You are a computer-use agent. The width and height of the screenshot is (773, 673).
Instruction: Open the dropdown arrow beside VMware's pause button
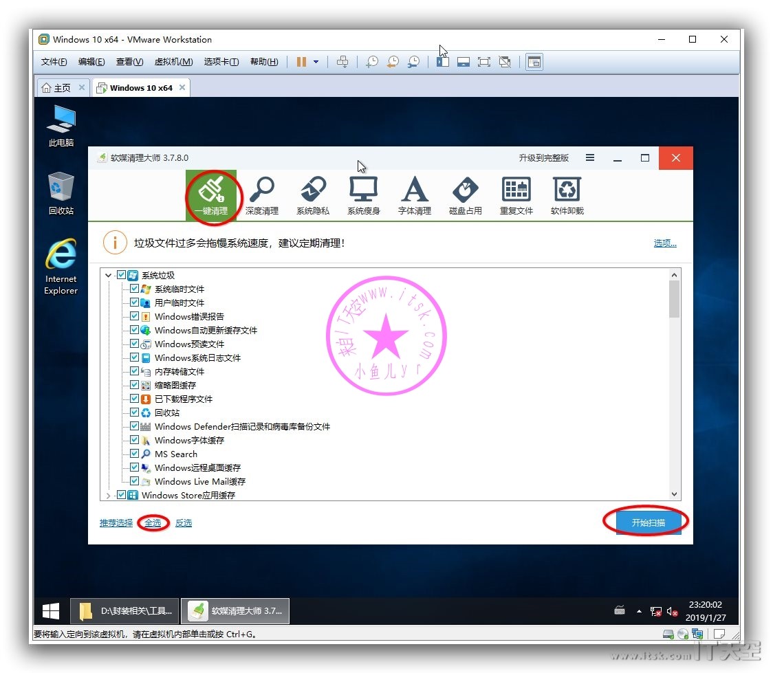[x=316, y=62]
